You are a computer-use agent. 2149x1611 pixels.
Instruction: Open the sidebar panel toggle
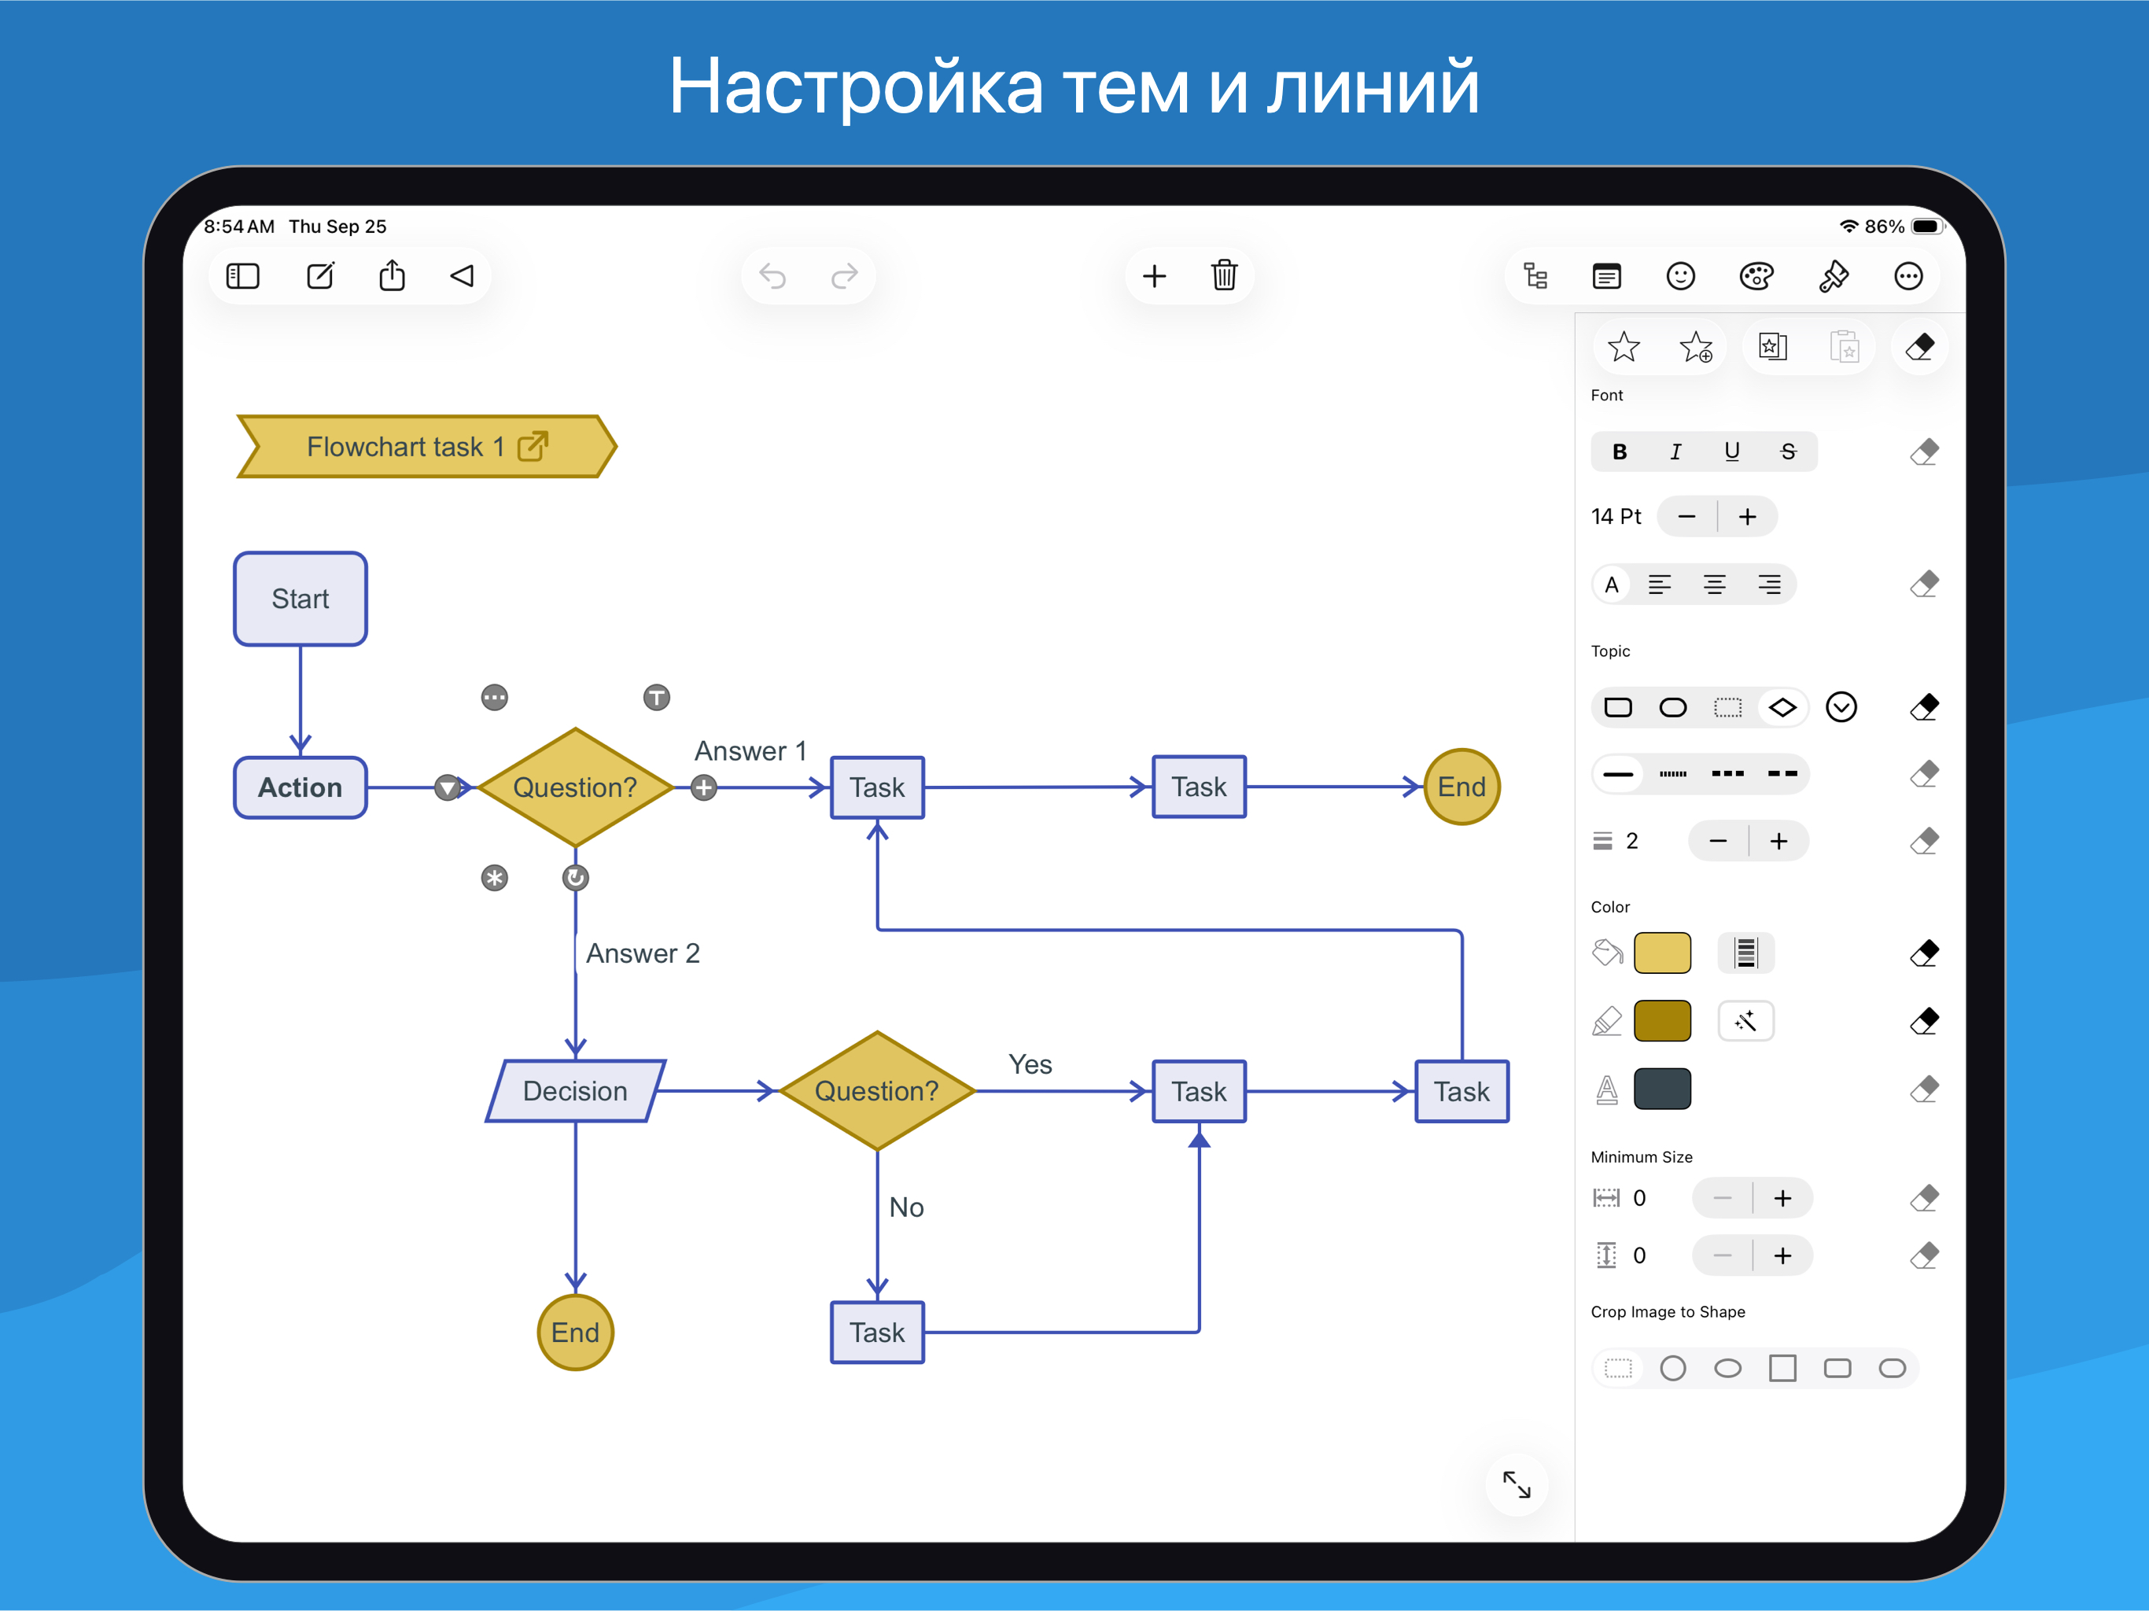[243, 276]
